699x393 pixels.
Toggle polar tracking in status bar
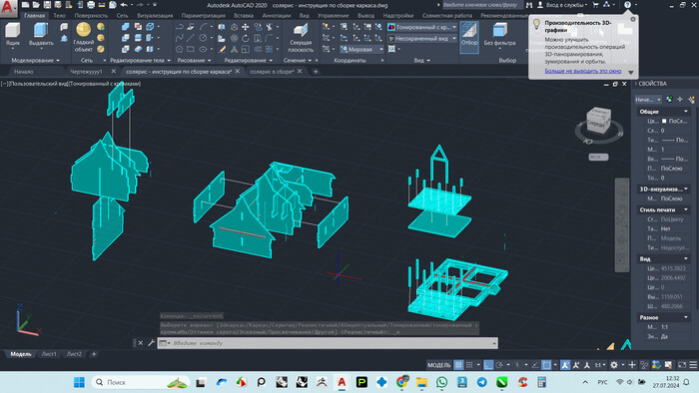point(499,365)
